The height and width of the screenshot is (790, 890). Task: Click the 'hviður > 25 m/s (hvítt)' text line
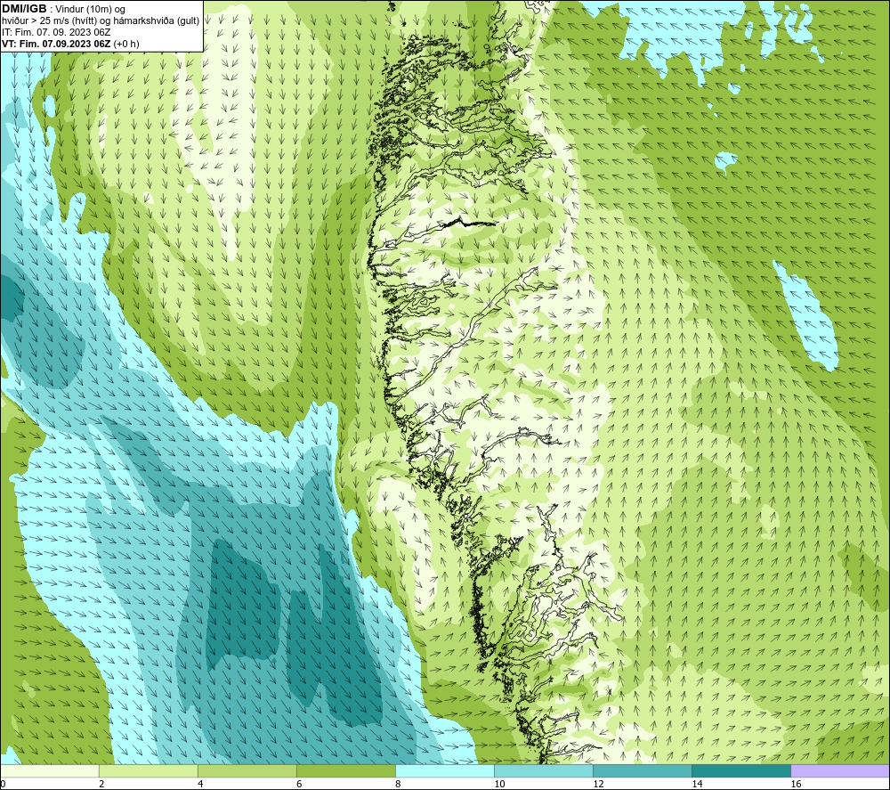[x=101, y=21]
